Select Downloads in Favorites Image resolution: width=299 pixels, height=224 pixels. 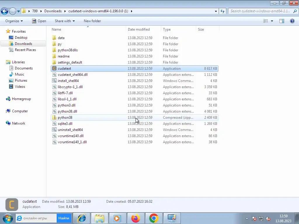tap(23, 44)
